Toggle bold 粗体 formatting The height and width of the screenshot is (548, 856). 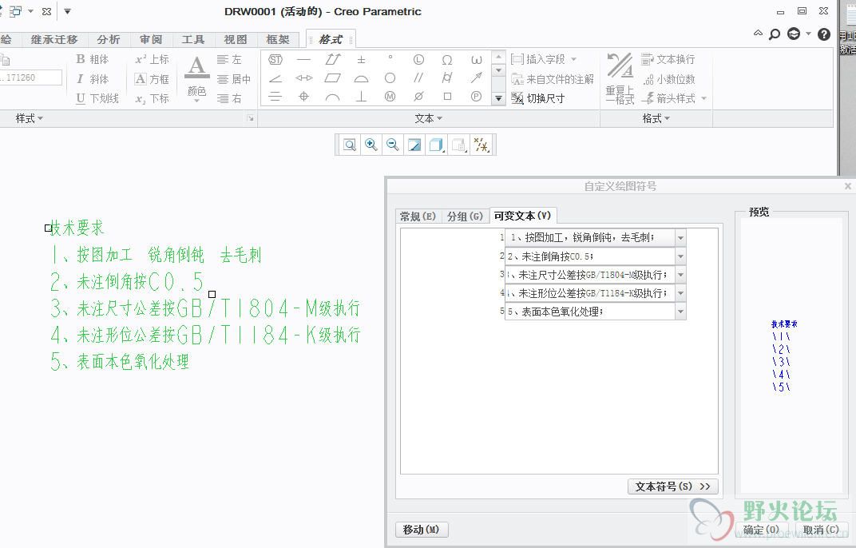93,59
